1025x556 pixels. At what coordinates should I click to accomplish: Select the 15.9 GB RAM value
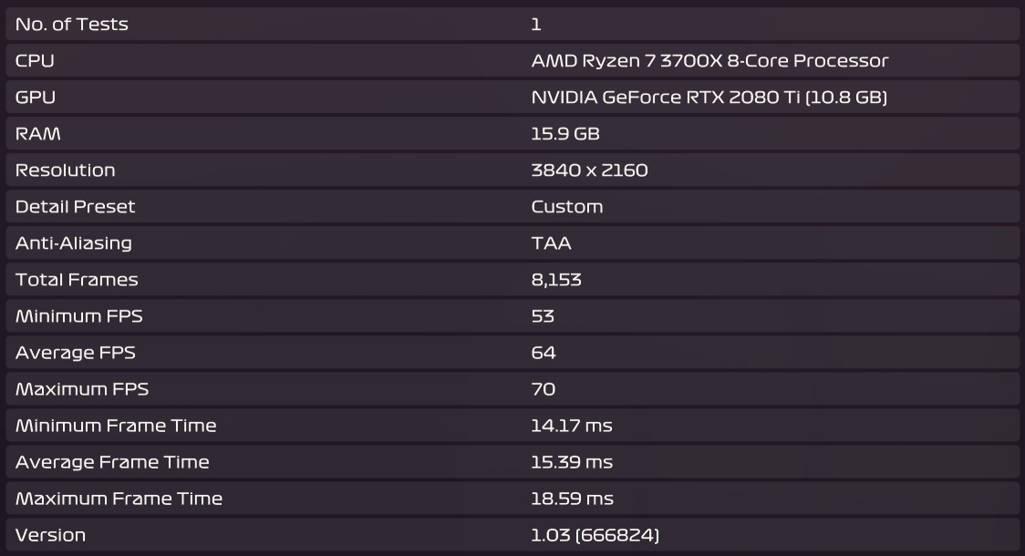click(x=565, y=134)
